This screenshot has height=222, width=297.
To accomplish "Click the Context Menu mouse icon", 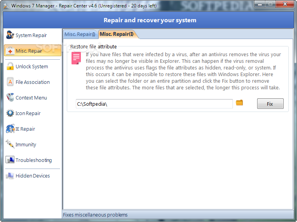I will point(10,98).
